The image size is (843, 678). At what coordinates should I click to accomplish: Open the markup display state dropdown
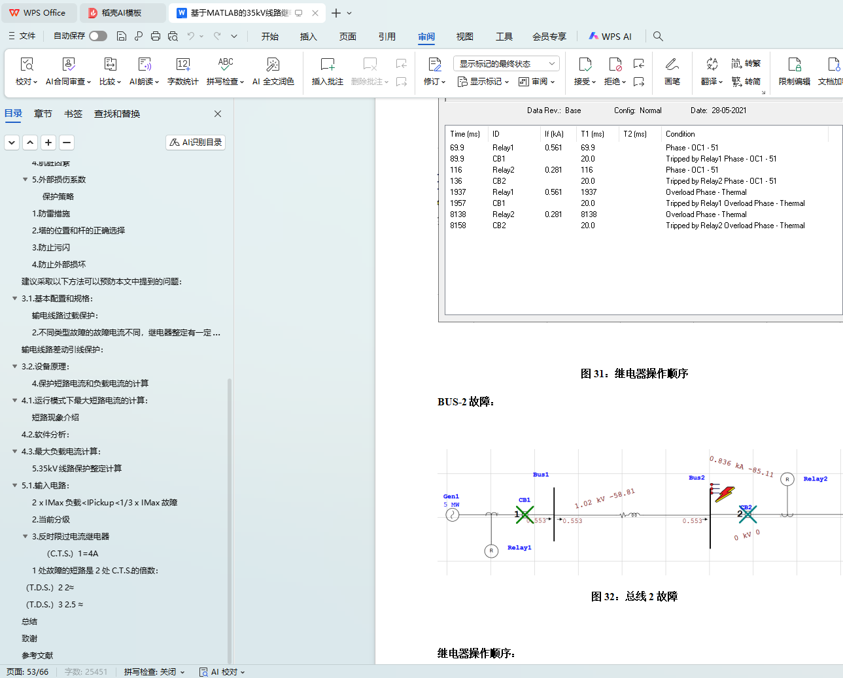[506, 63]
